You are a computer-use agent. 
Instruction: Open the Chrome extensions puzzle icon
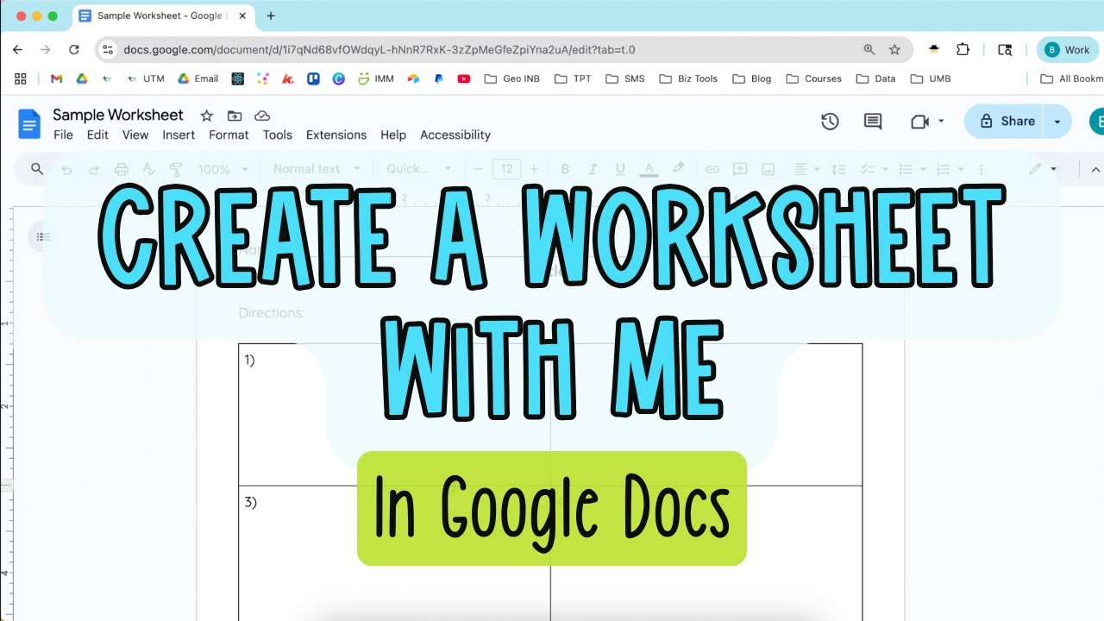(x=963, y=50)
